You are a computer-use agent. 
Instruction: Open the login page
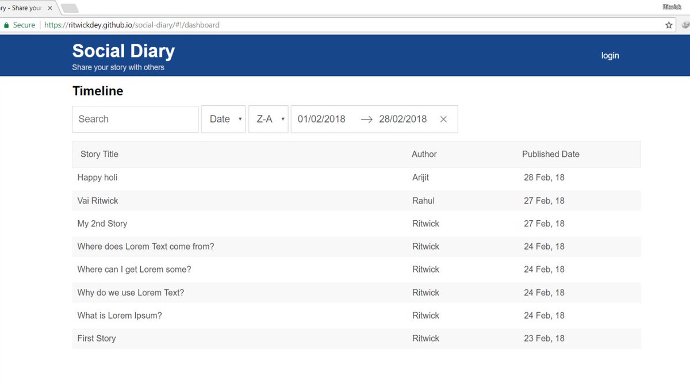pyautogui.click(x=610, y=55)
